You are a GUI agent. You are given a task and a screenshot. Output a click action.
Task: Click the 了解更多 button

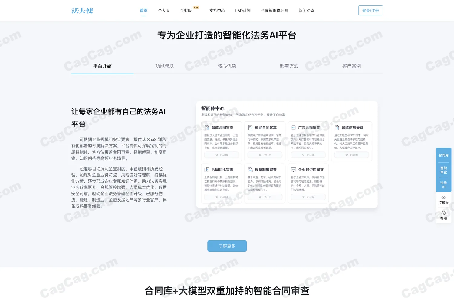(x=227, y=246)
